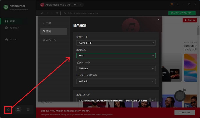The width and height of the screenshot is (200, 118).
Task: Click the music.apple.com URL field
Action: pos(83,13)
